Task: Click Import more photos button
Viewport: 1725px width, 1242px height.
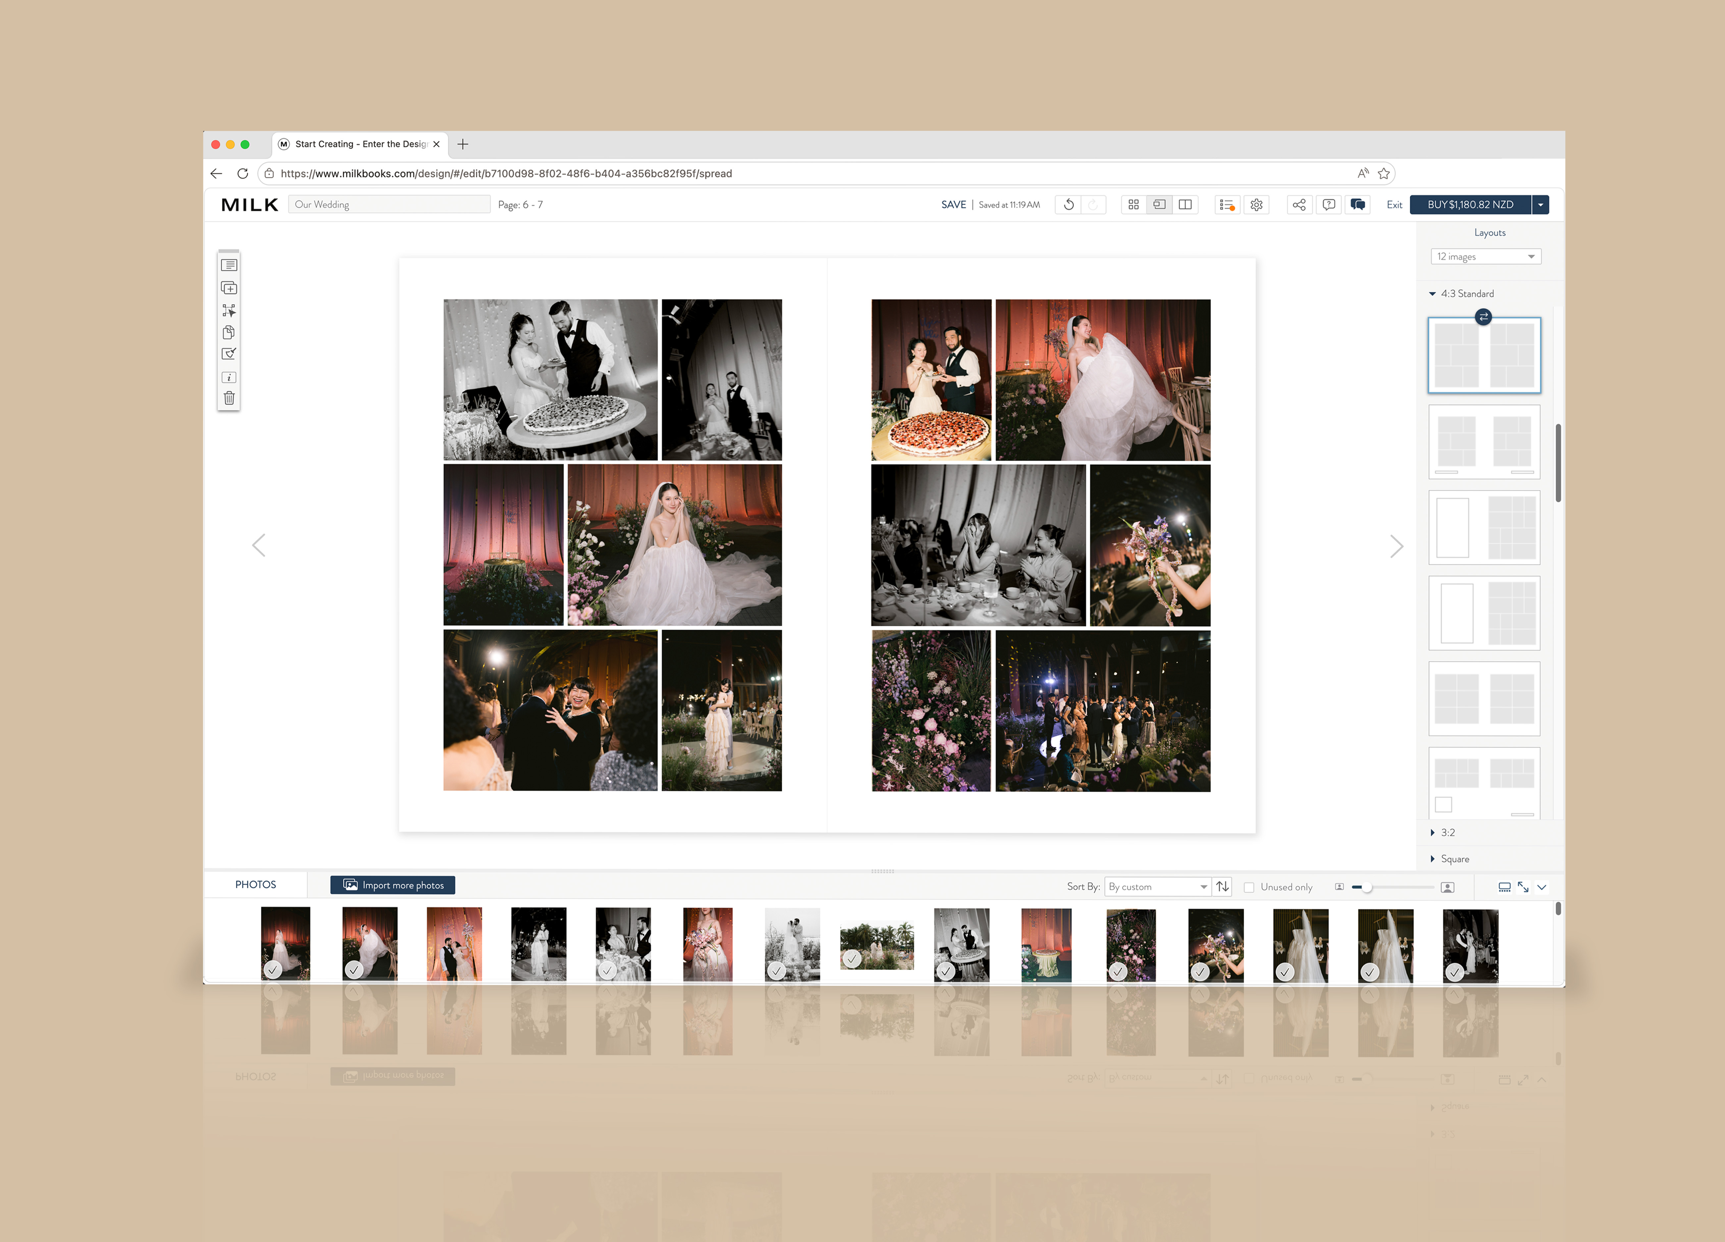Action: click(x=392, y=885)
